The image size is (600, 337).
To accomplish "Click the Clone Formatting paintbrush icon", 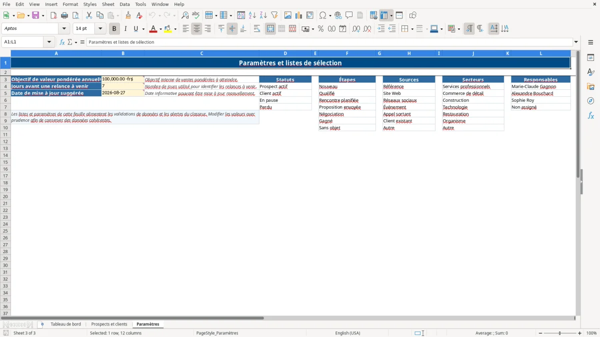I will pos(128,15).
